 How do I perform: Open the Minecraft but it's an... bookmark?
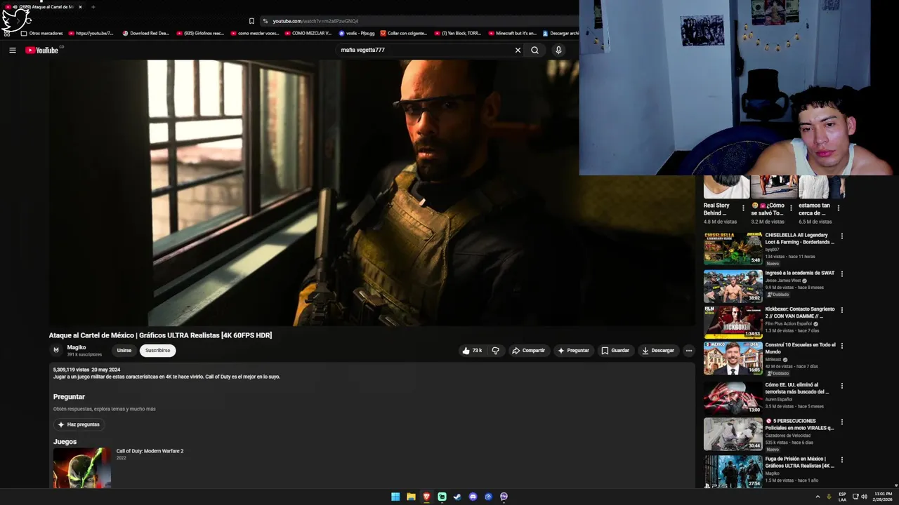click(x=512, y=33)
